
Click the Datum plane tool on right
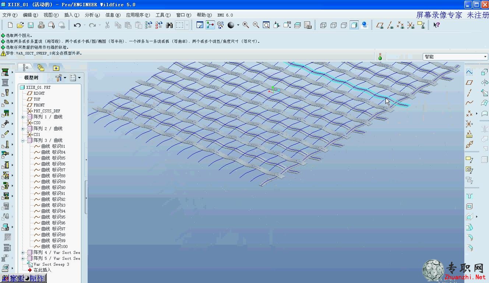pos(469,82)
